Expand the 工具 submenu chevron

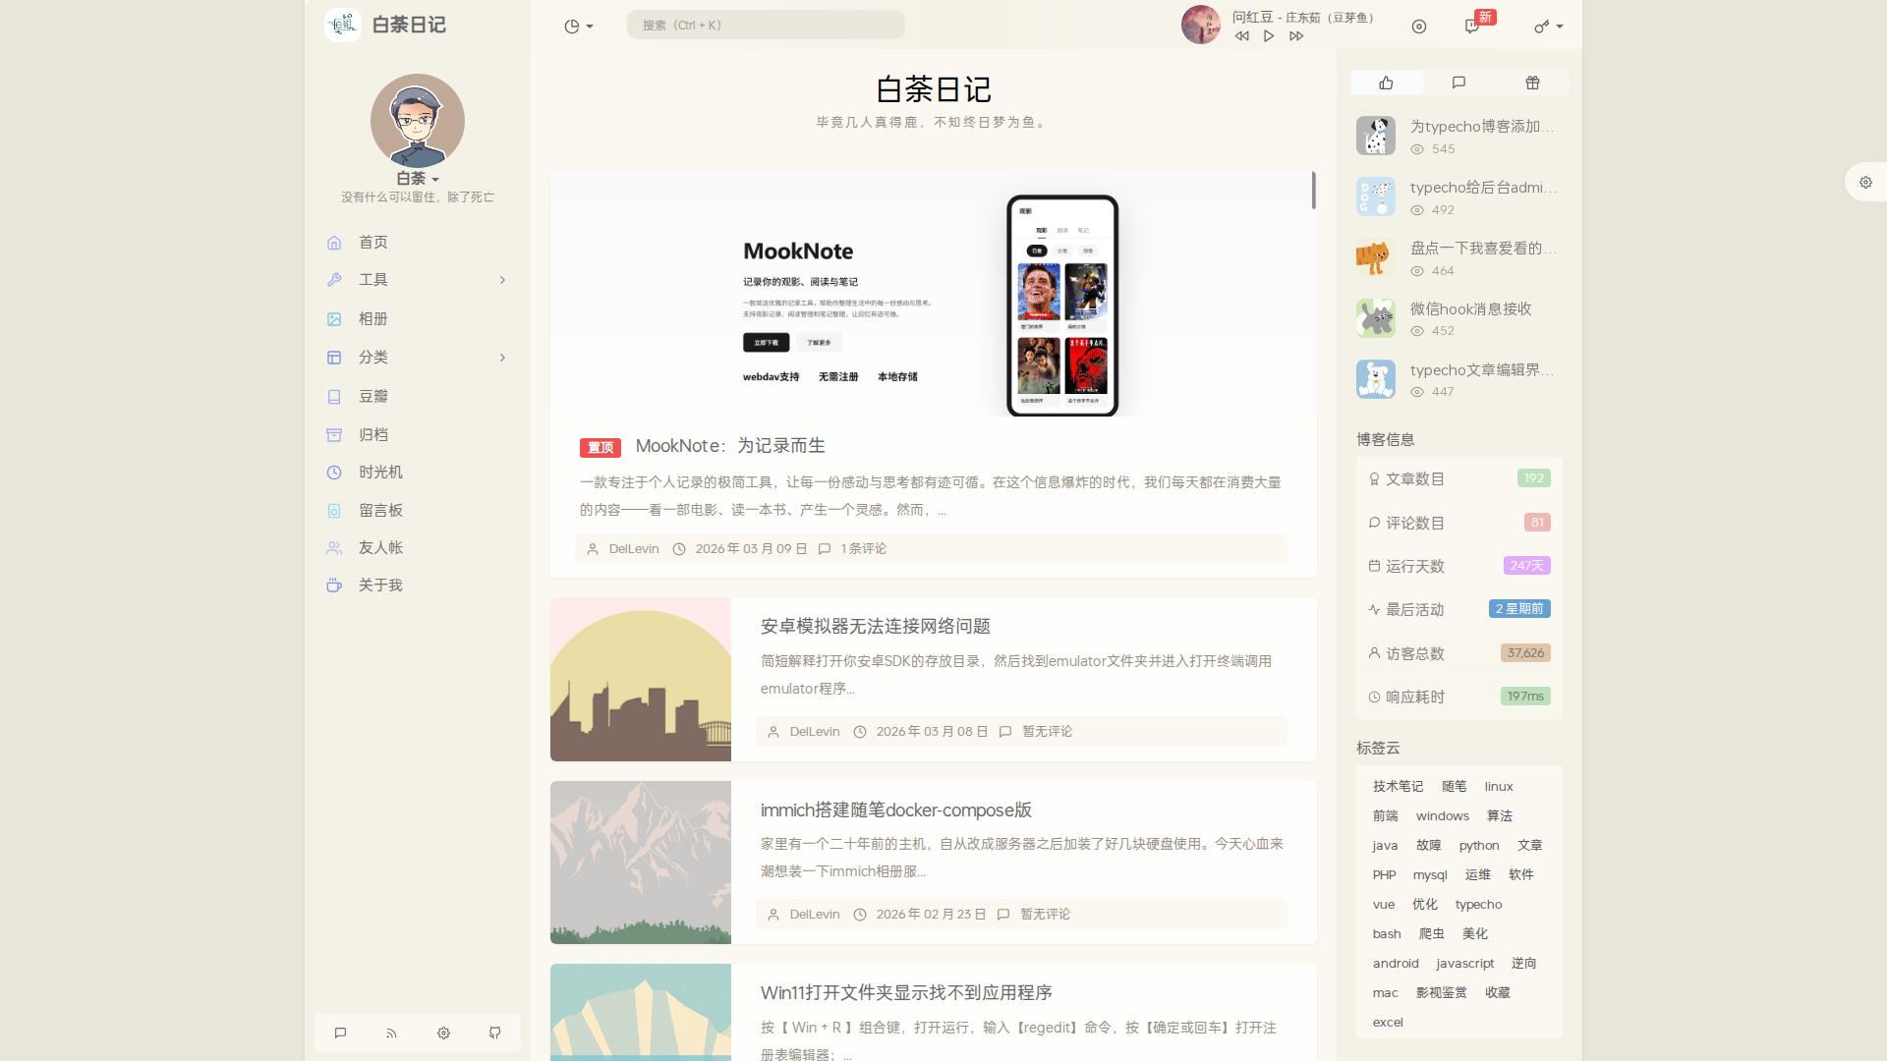point(502,280)
